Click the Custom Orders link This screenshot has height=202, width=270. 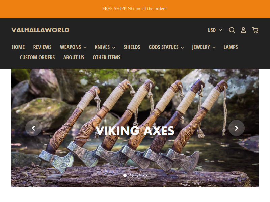[x=37, y=57]
